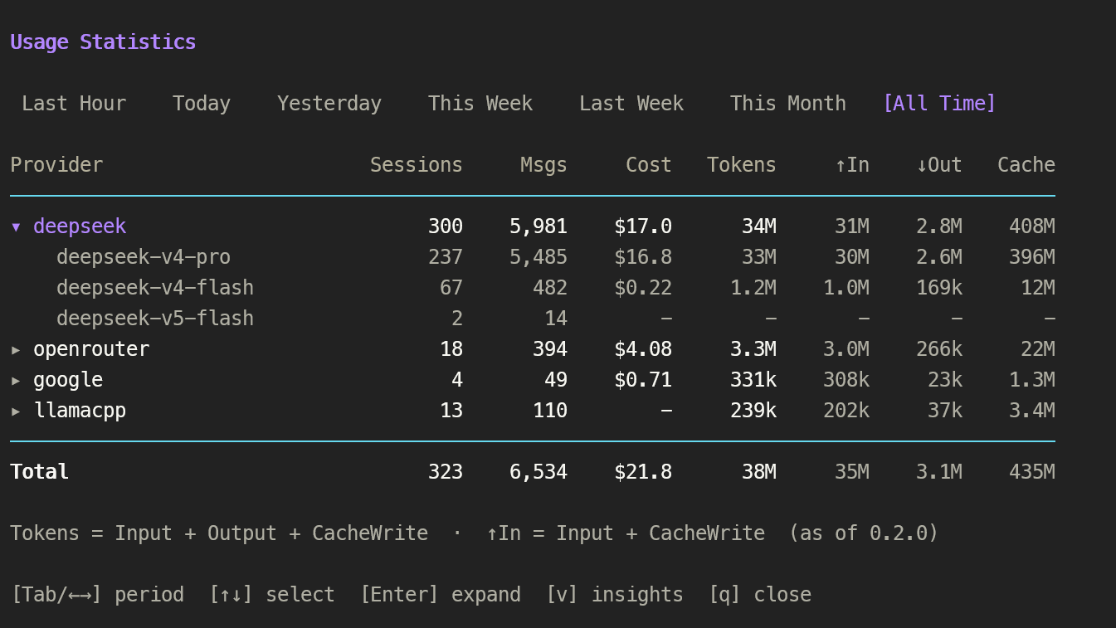Click deepseek cache value 408M
The height and width of the screenshot is (628, 1116).
coord(1032,226)
